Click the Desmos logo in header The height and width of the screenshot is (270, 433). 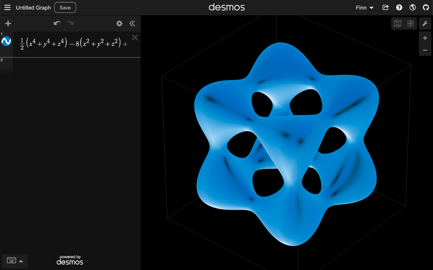(x=227, y=7)
